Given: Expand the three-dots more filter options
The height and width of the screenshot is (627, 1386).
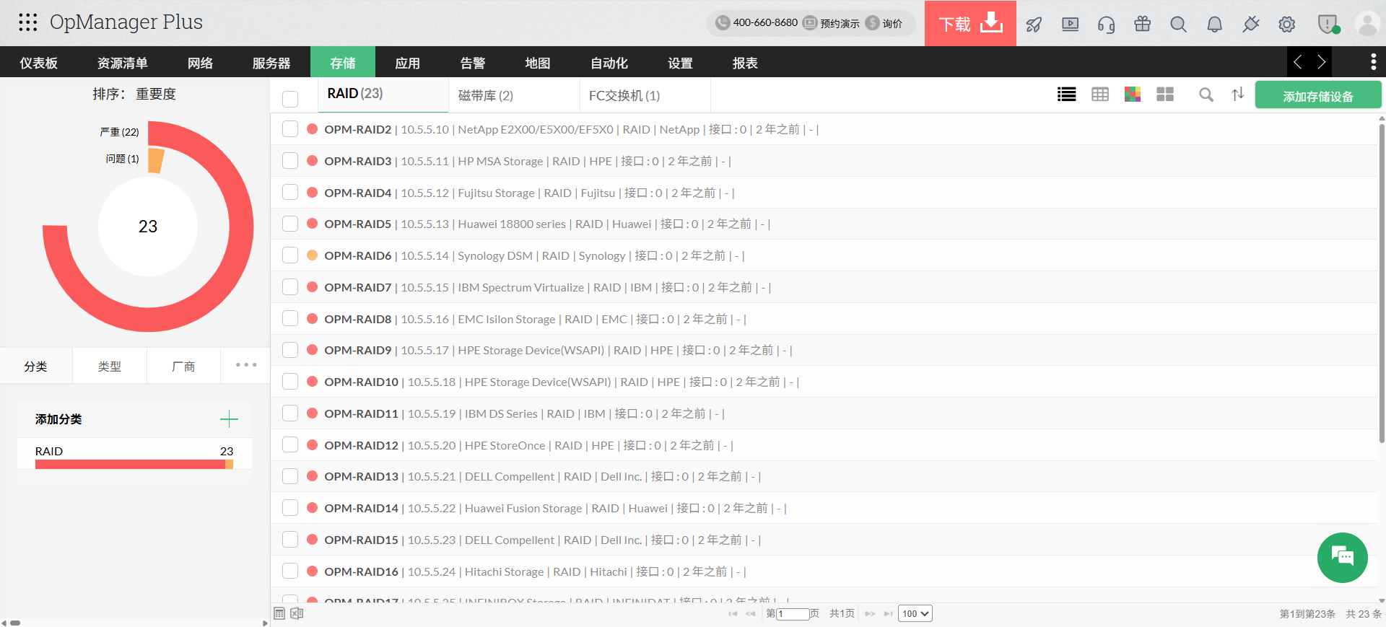Looking at the screenshot, I should coord(246,365).
